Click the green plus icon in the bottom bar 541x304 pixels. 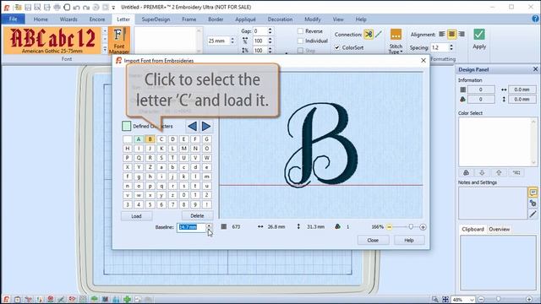click(x=127, y=299)
